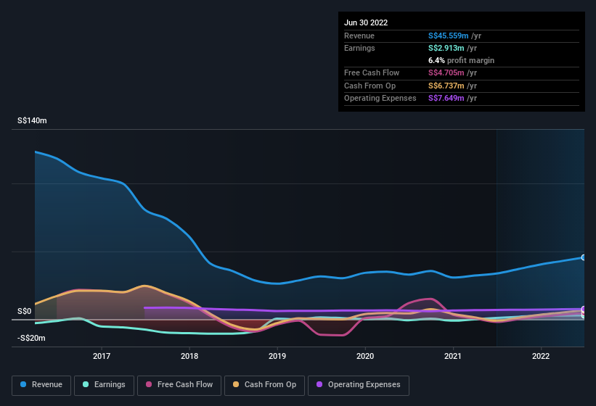Click the S$4.705m free cash flow value

pyautogui.click(x=446, y=72)
